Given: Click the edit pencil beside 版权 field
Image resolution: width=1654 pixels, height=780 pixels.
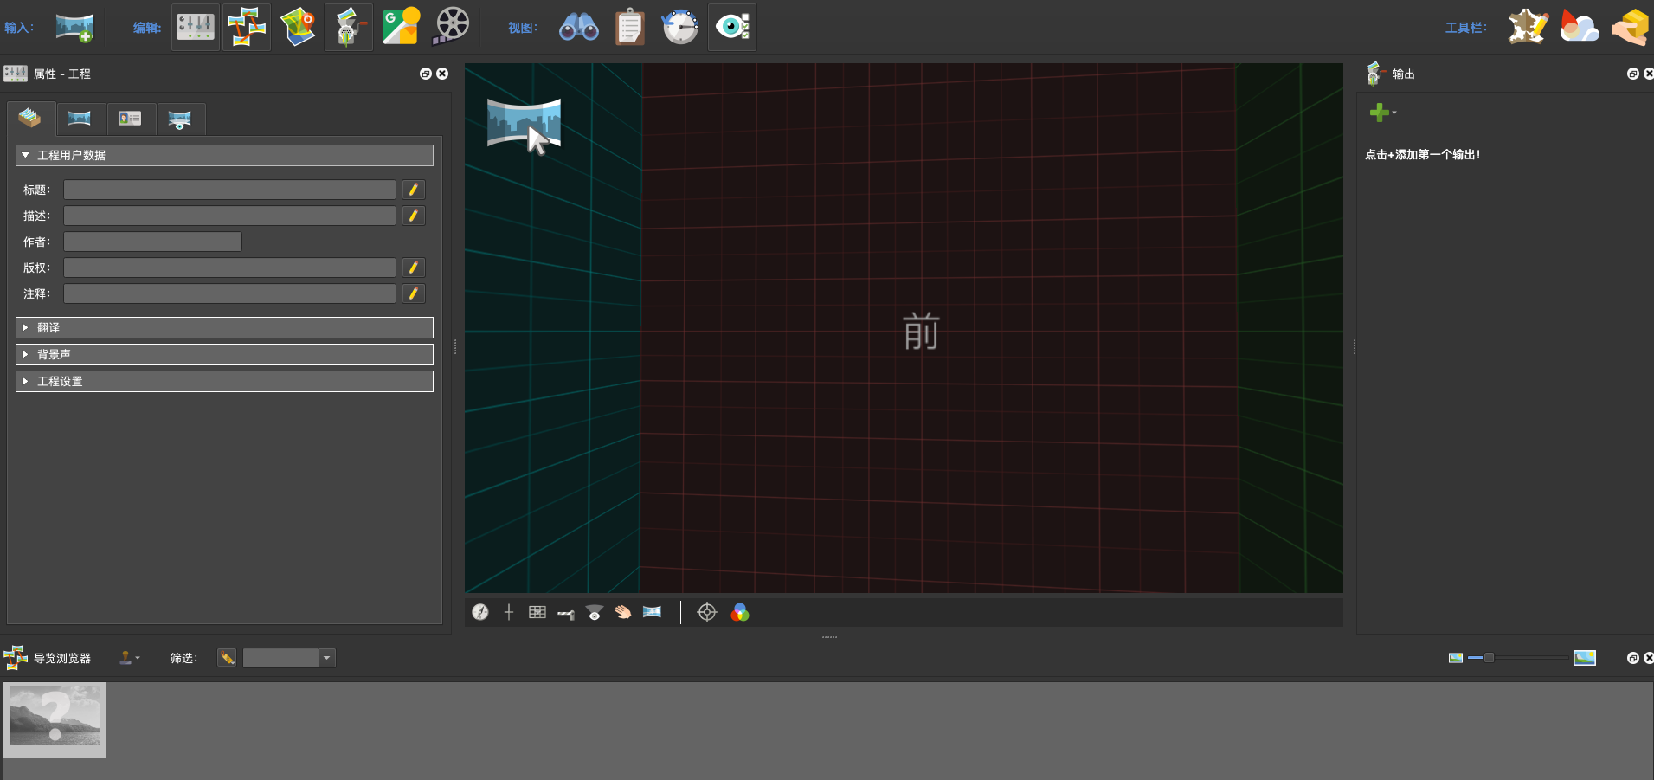Looking at the screenshot, I should pos(414,268).
